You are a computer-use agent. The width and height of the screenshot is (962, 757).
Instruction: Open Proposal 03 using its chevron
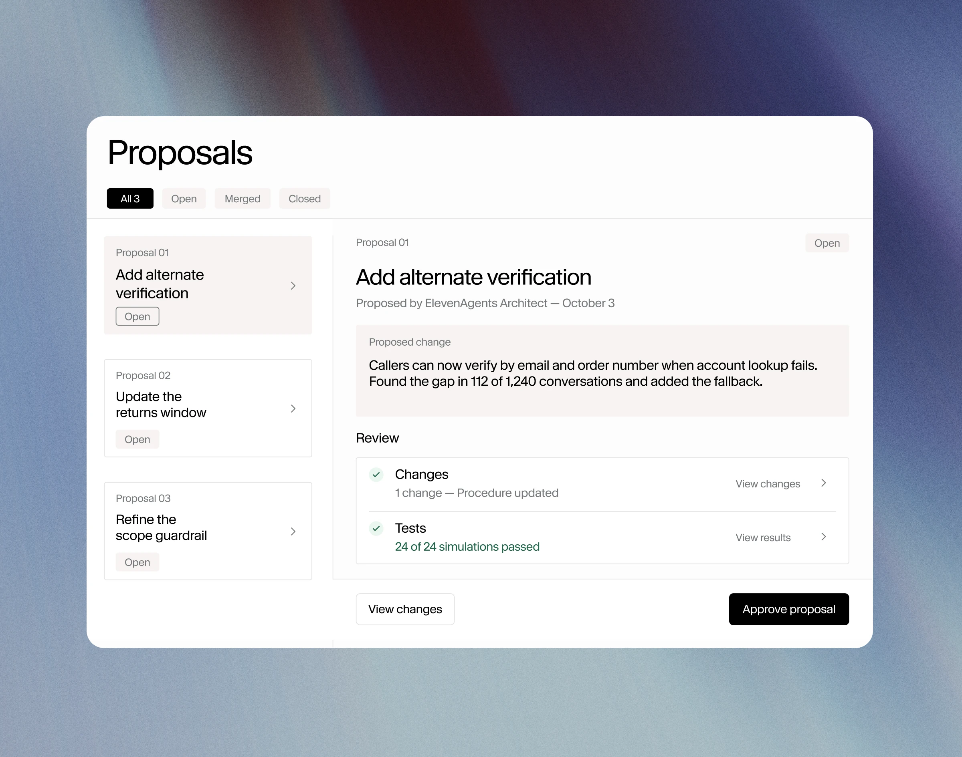[x=293, y=531]
